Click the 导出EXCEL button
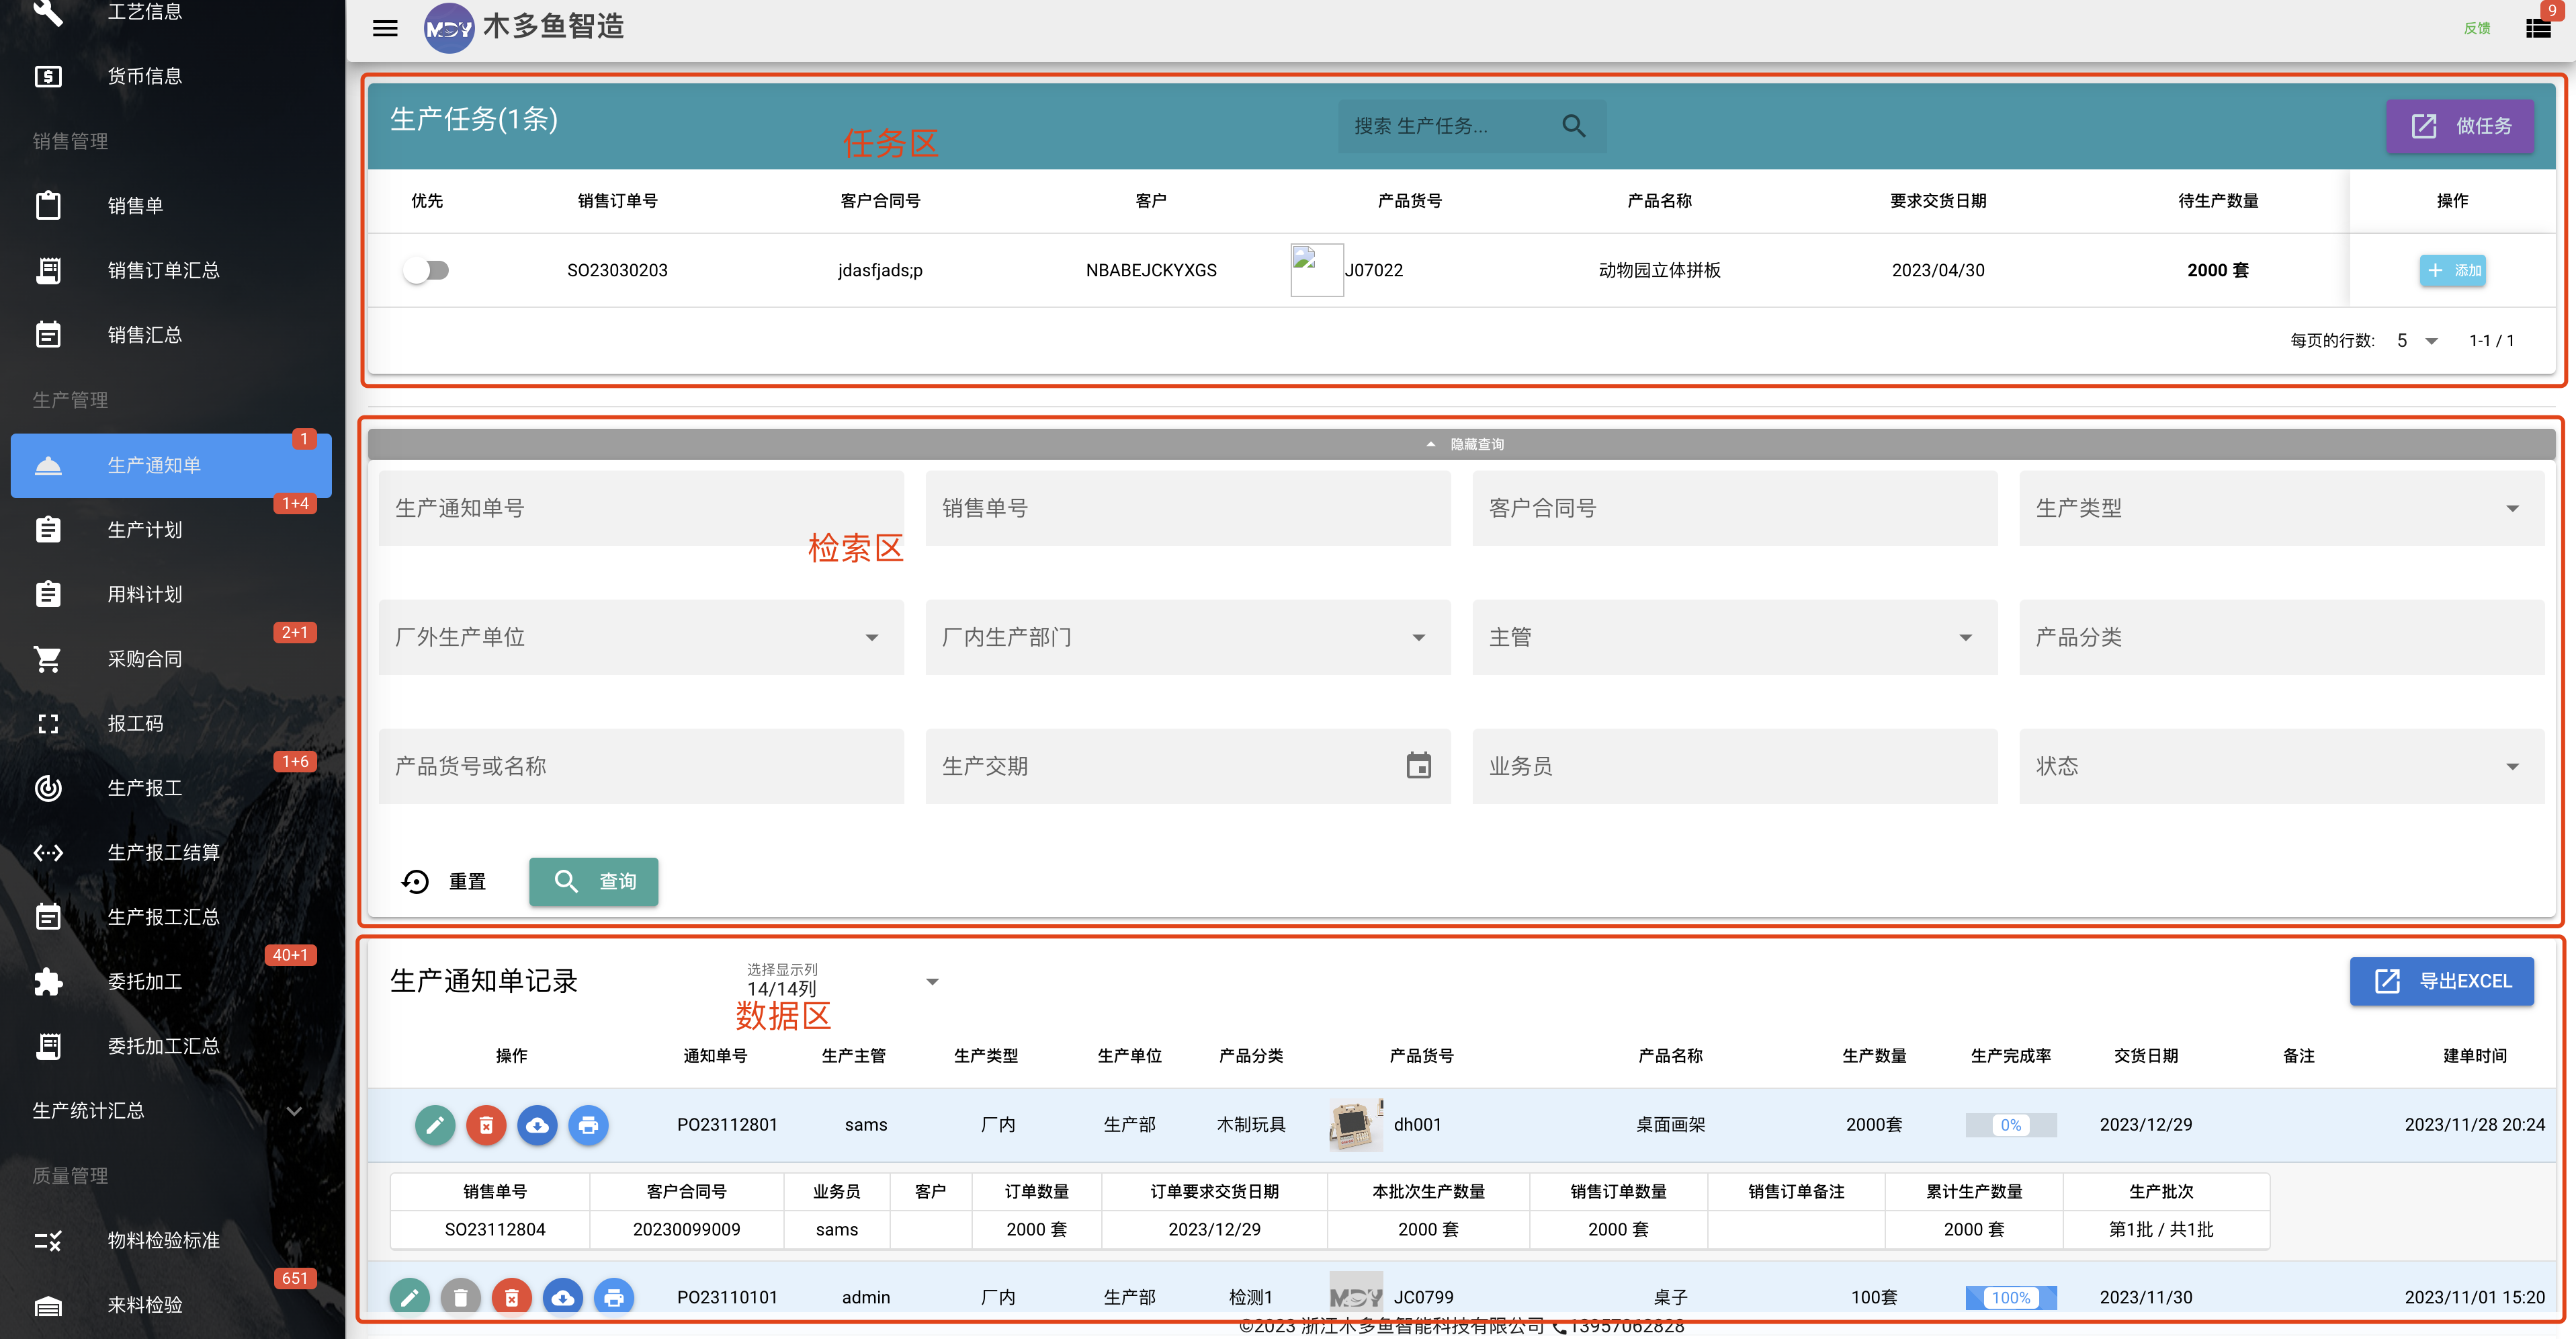The width and height of the screenshot is (2576, 1339). (x=2441, y=982)
